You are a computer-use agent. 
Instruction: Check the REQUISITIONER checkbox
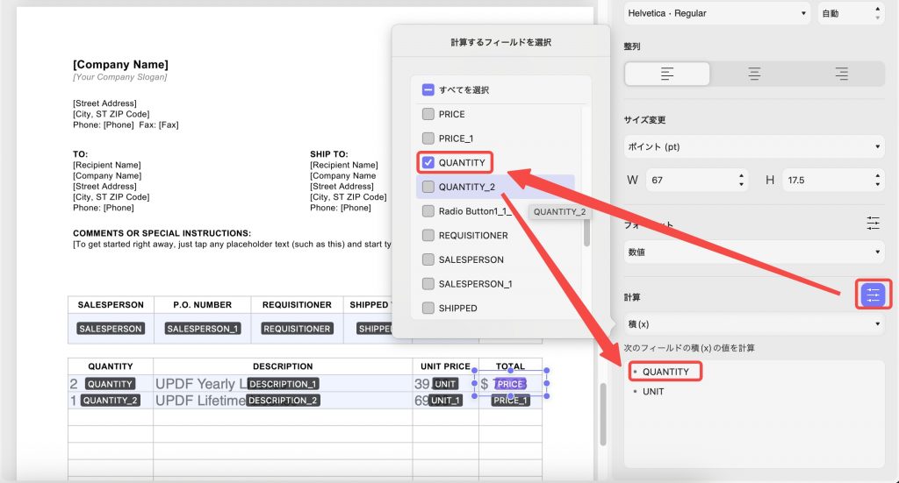click(x=428, y=235)
